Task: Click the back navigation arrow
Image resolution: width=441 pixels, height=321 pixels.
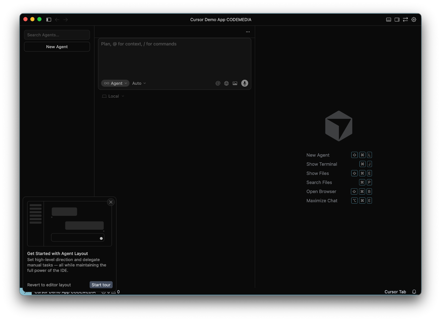Action: click(x=57, y=20)
